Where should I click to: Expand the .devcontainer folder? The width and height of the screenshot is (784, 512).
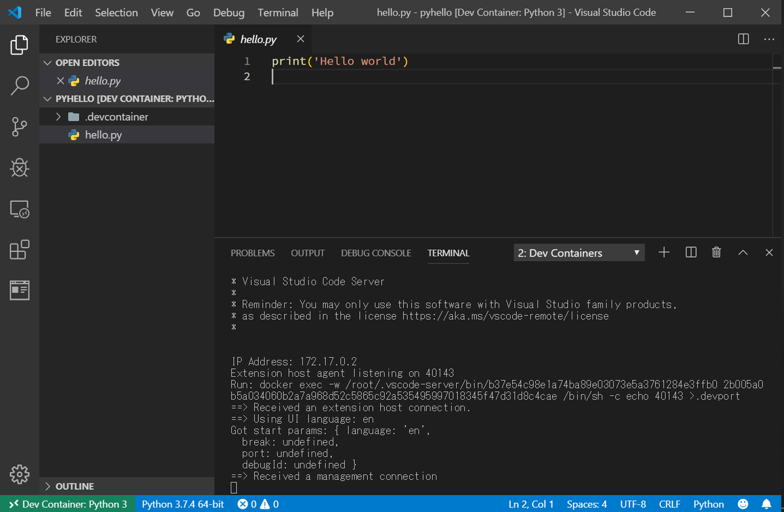(x=127, y=117)
